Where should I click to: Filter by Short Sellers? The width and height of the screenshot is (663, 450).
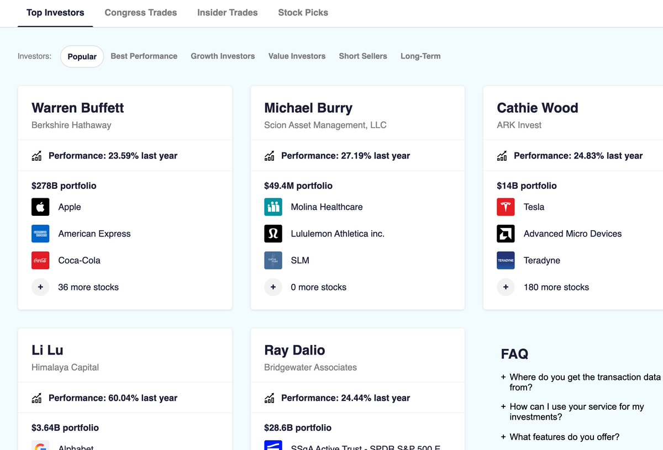[363, 56]
